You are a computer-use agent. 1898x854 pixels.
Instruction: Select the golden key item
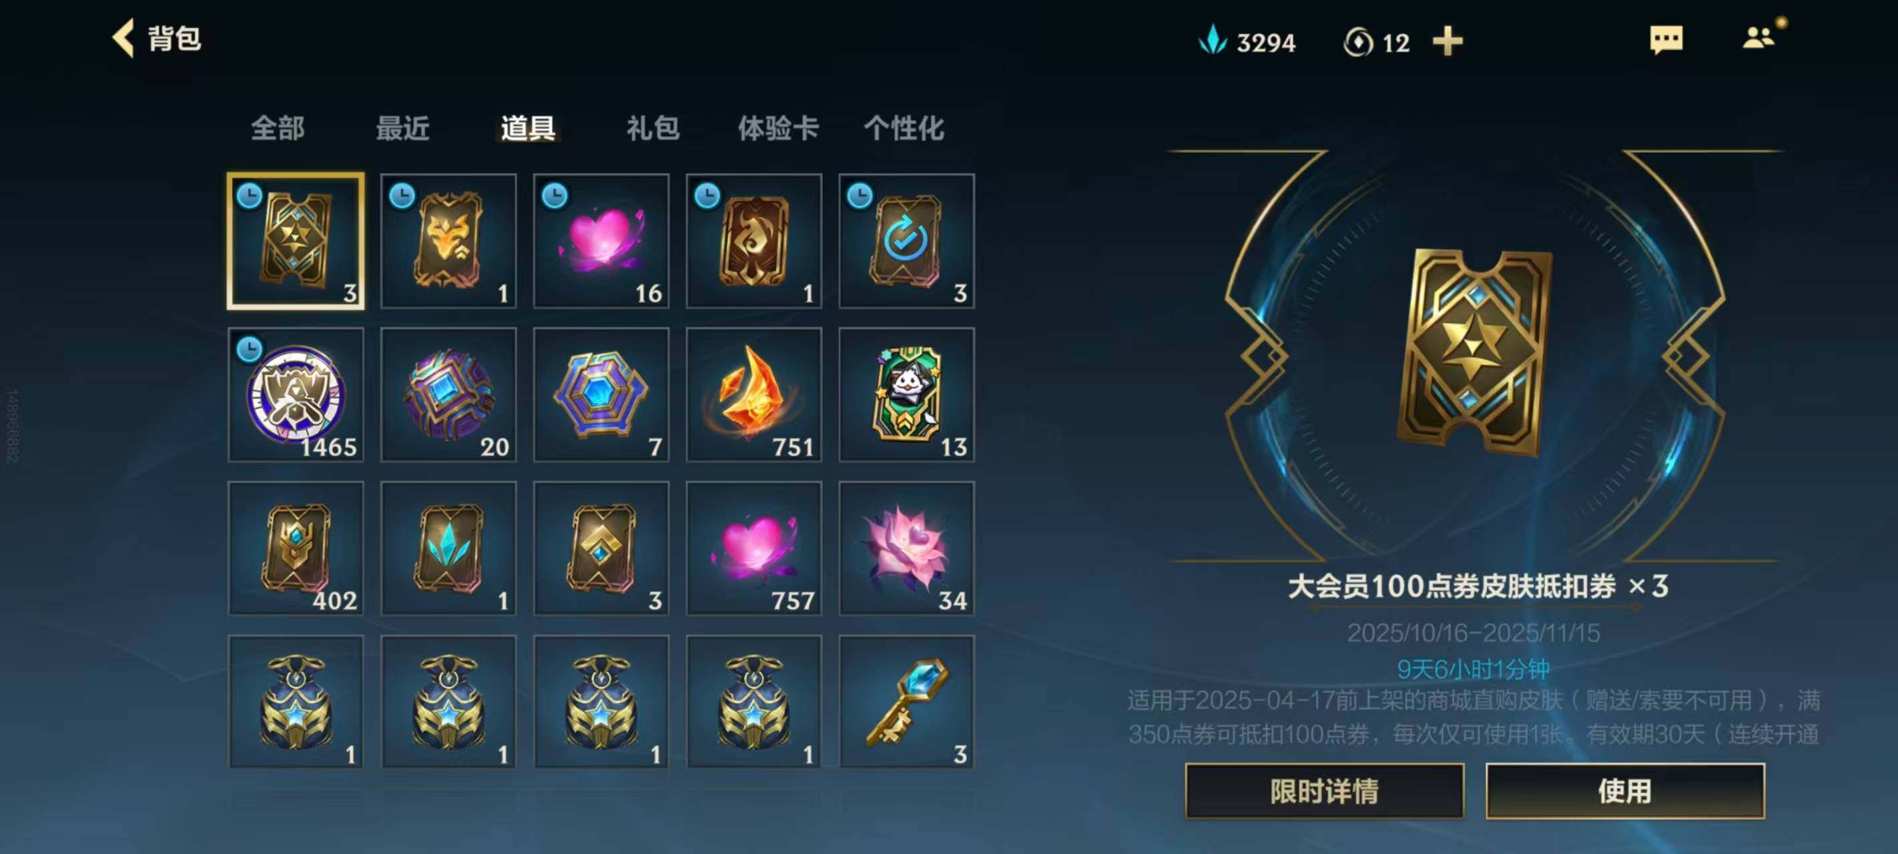click(x=906, y=701)
